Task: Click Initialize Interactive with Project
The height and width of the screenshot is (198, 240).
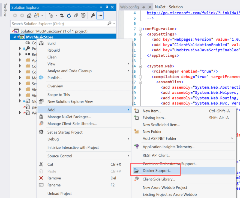Action: (85, 147)
